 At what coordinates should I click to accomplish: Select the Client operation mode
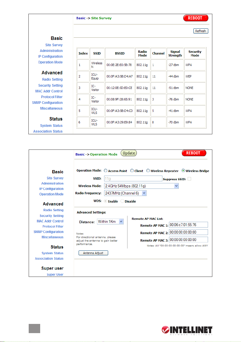(132, 171)
